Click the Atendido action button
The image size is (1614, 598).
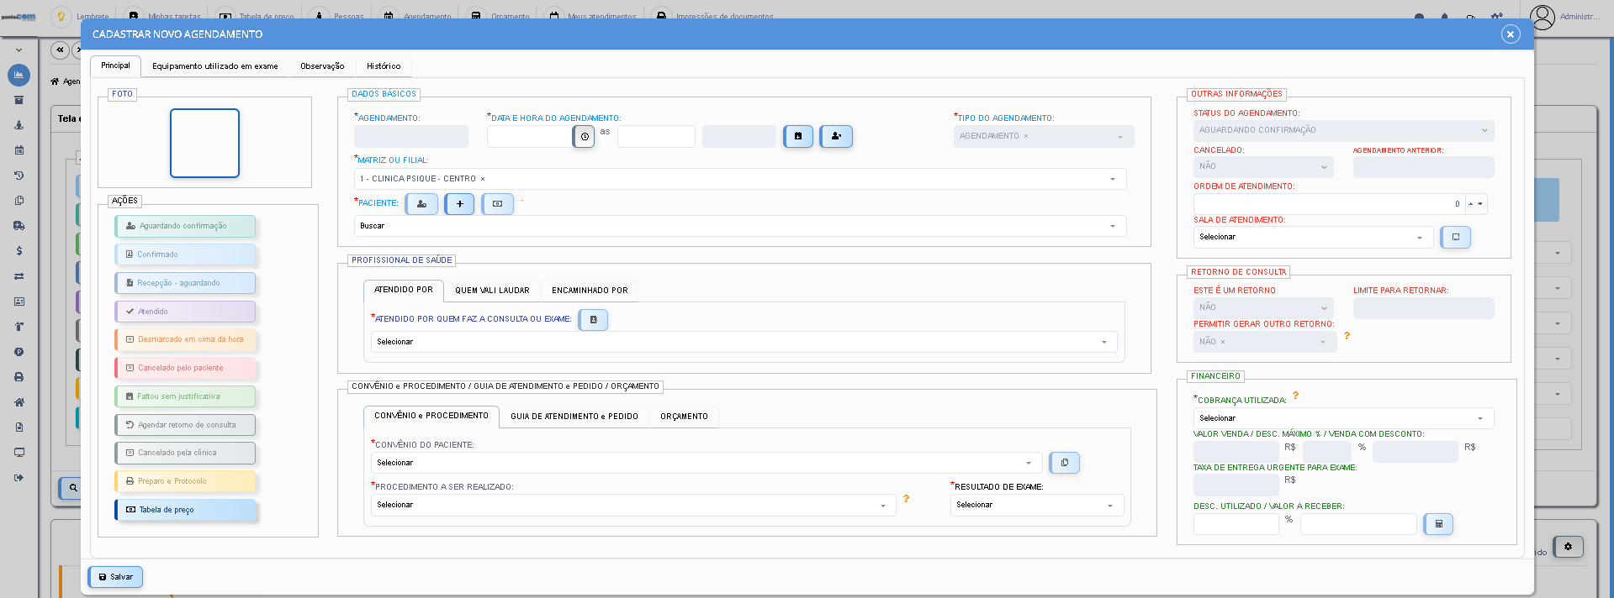[x=185, y=312]
